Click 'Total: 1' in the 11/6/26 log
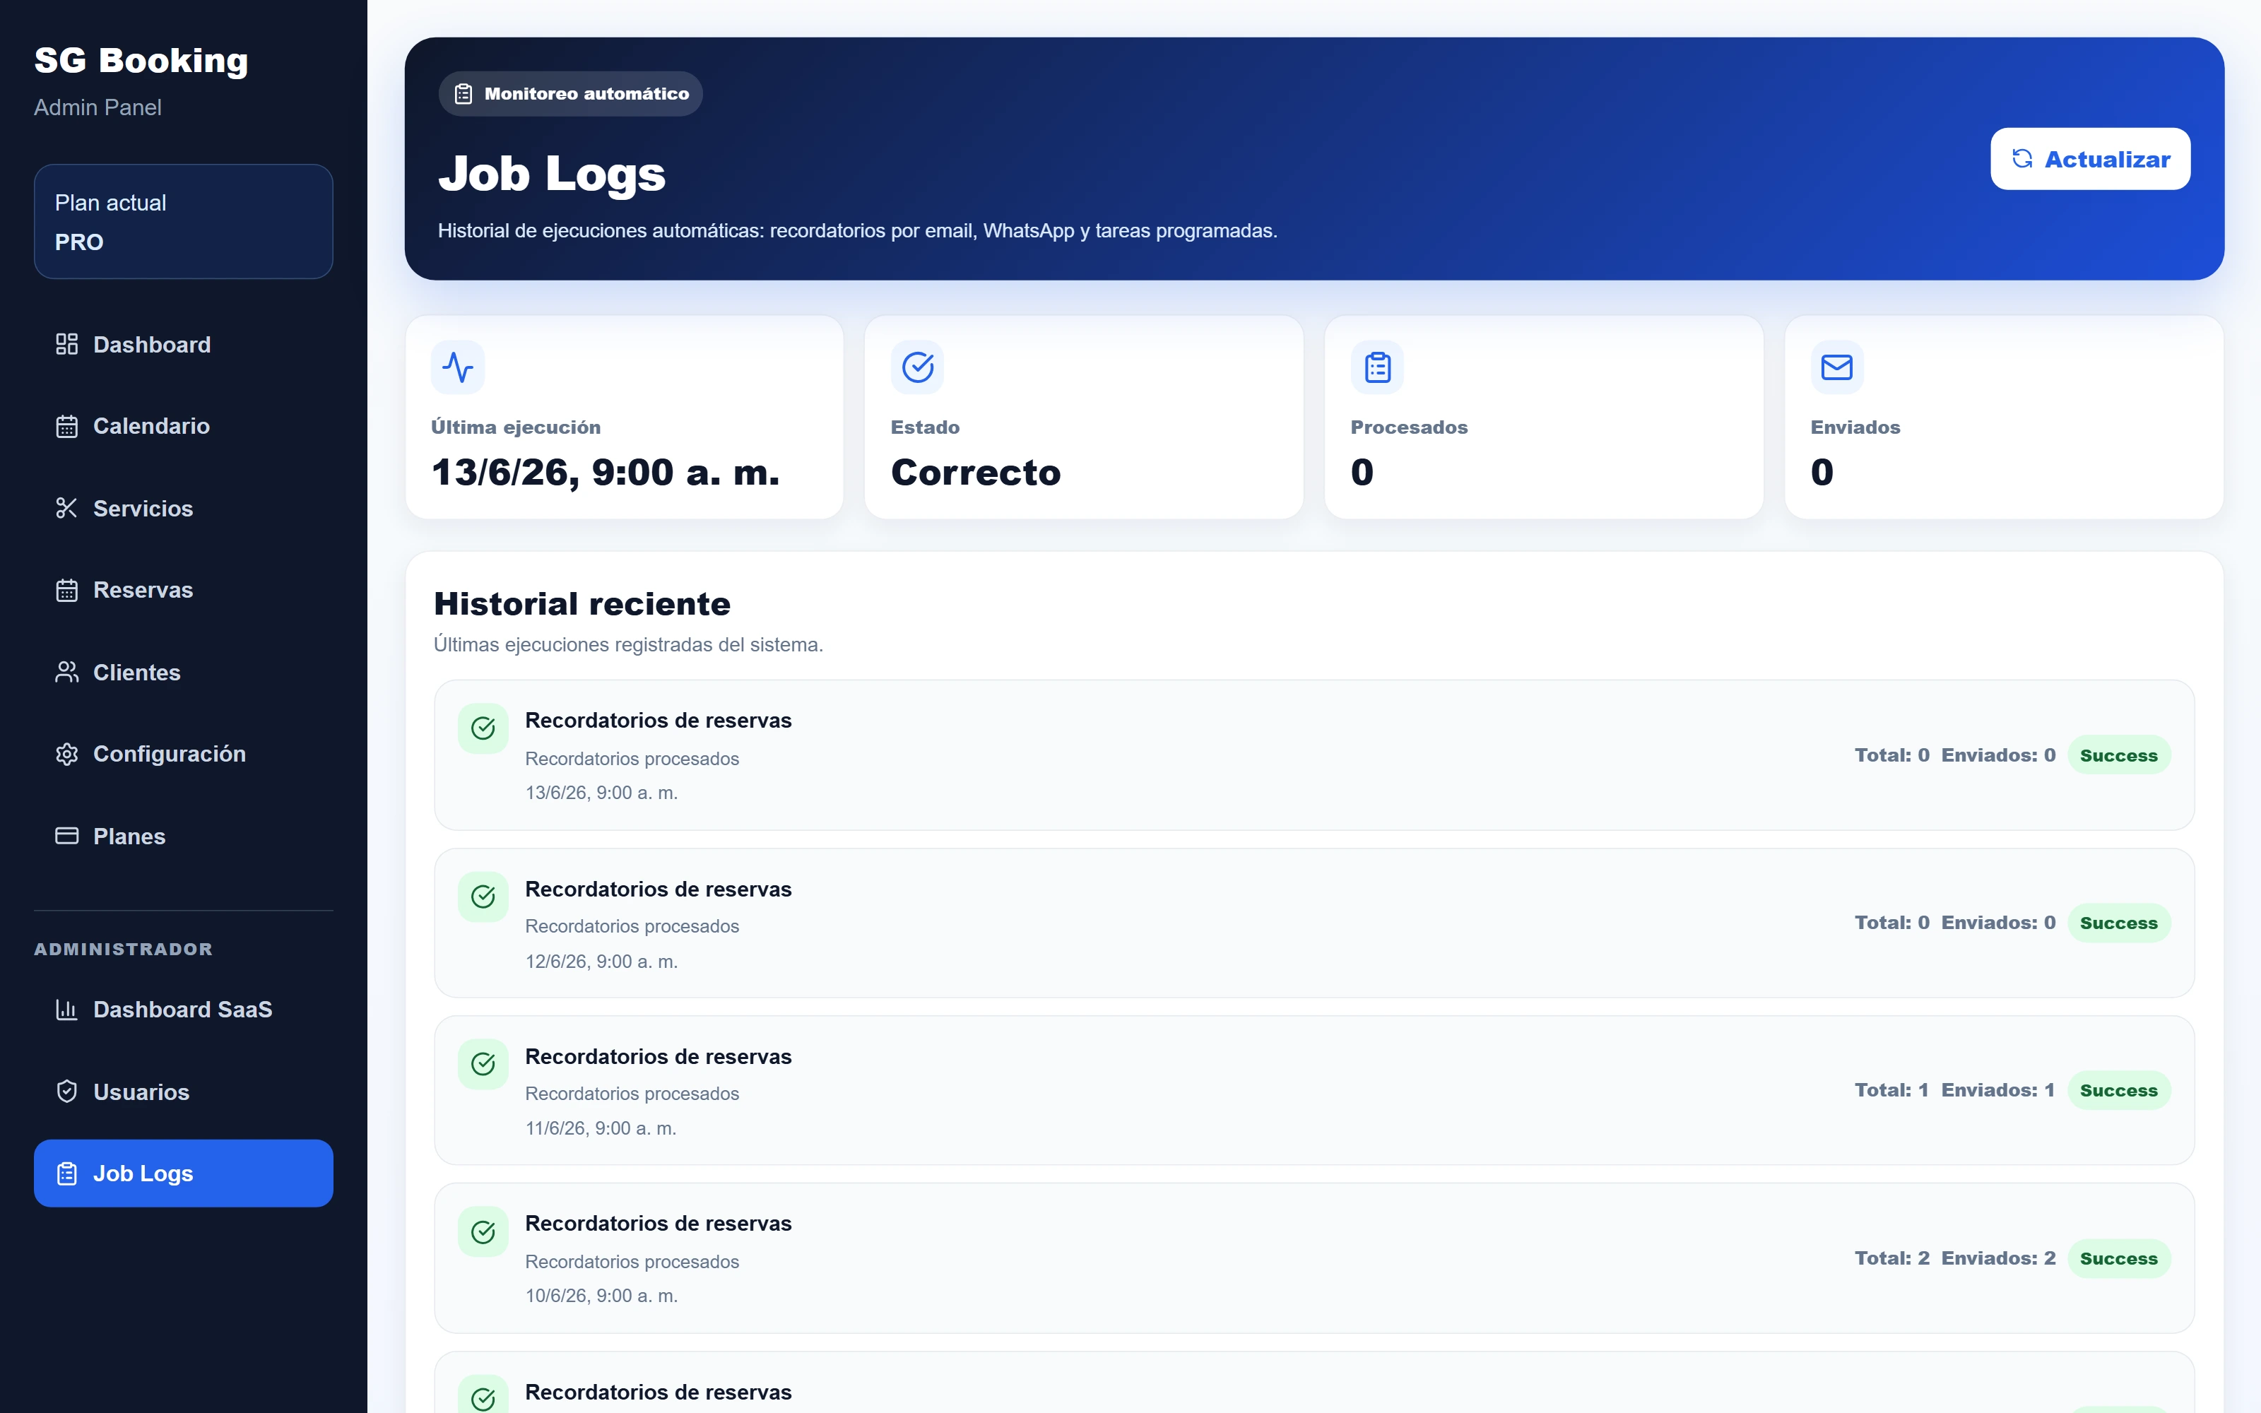Viewport: 2261px width, 1413px height. click(1891, 1089)
